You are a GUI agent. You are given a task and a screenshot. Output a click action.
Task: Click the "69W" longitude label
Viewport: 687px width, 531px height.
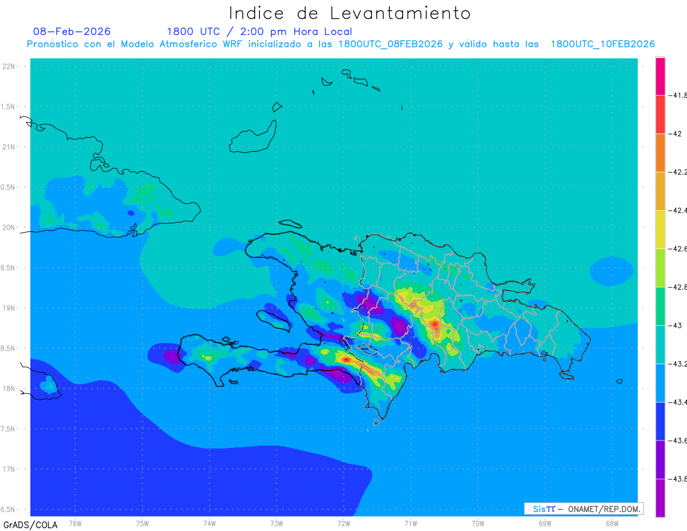click(545, 523)
